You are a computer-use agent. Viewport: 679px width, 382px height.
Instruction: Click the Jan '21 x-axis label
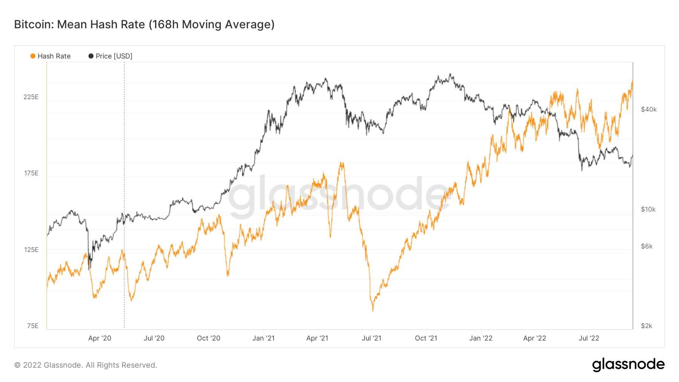pos(263,338)
